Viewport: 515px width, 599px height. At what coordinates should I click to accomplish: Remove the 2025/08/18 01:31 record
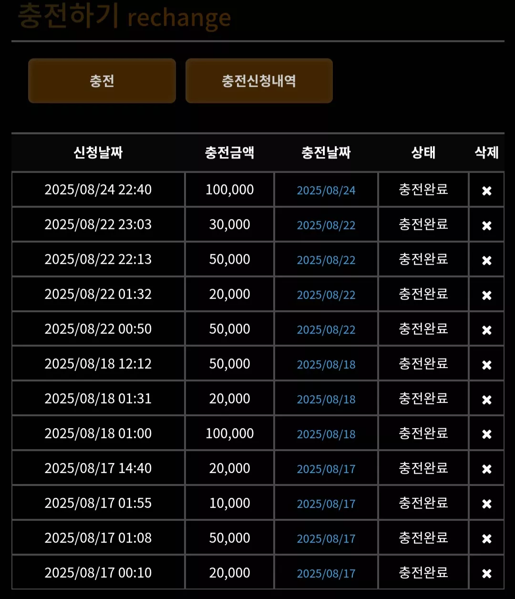click(x=486, y=399)
